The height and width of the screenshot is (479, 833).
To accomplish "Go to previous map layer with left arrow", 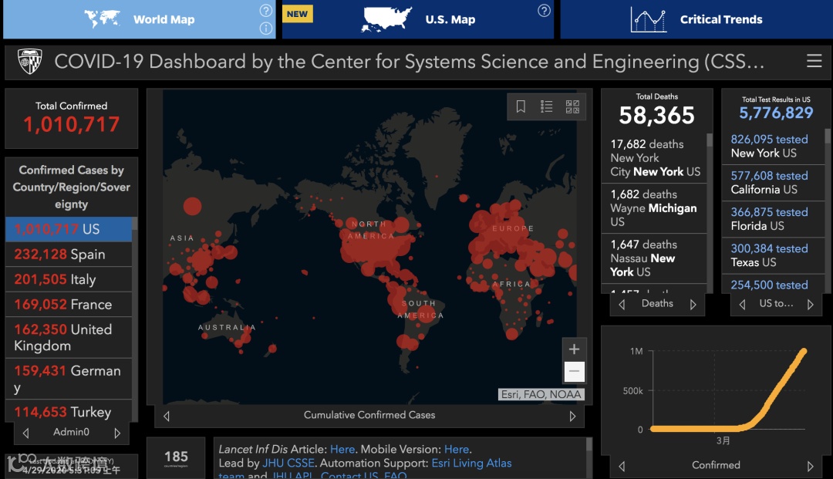I will coord(167,416).
